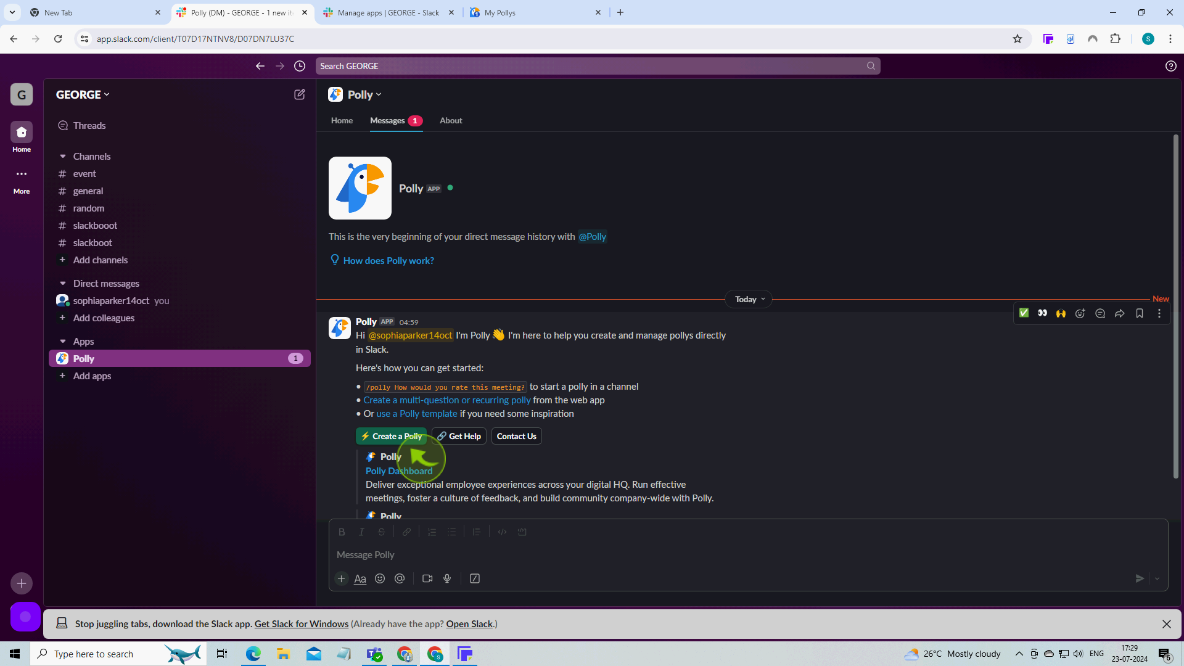Open more actions for Polly message
Image resolution: width=1184 pixels, height=666 pixels.
pyautogui.click(x=1159, y=313)
